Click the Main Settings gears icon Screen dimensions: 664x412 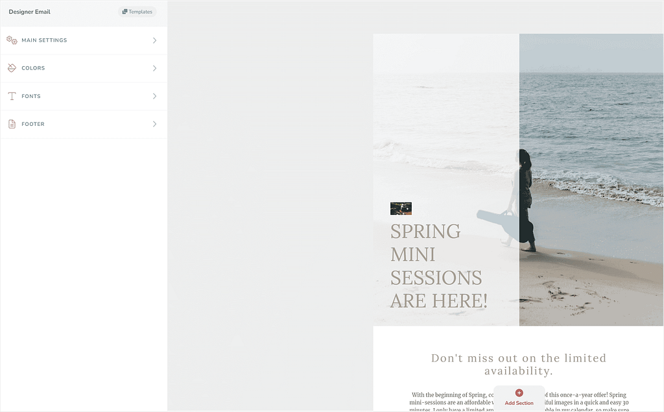12,40
